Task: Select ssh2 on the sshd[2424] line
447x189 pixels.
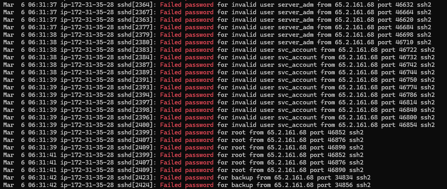Action: click(x=363, y=185)
